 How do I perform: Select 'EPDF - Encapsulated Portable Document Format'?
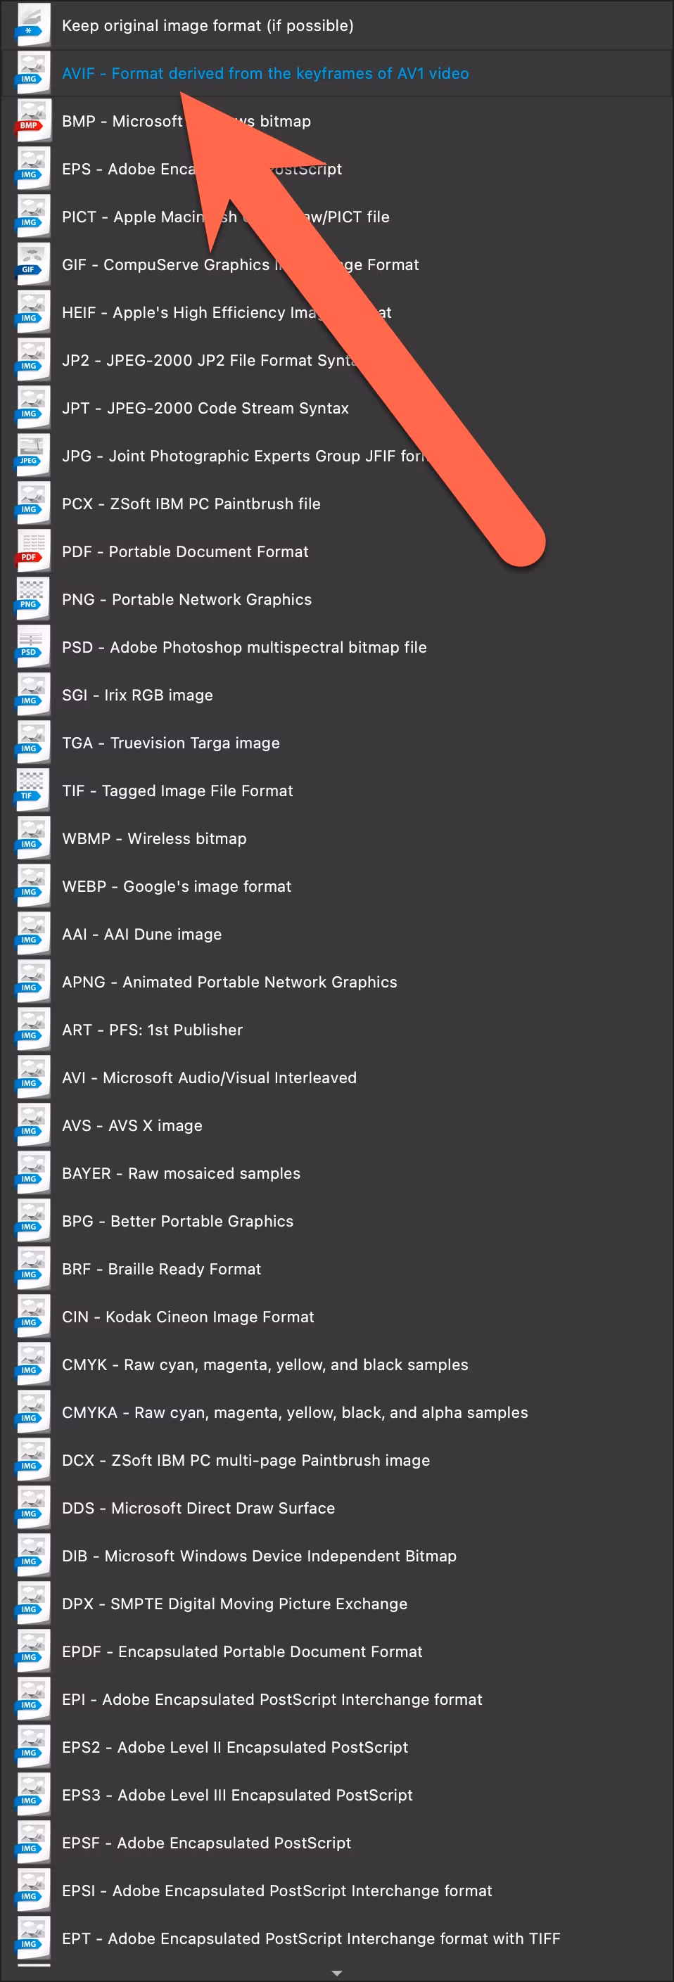pyautogui.click(x=337, y=1651)
